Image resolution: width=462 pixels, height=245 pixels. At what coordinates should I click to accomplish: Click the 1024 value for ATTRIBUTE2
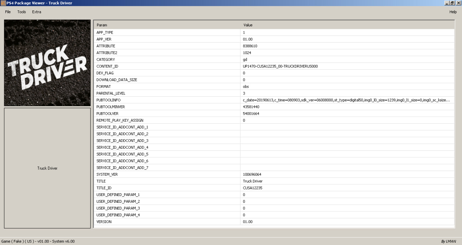coord(247,53)
